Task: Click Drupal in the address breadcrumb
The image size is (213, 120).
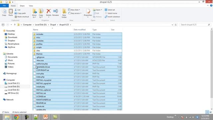Action: coord(53,25)
